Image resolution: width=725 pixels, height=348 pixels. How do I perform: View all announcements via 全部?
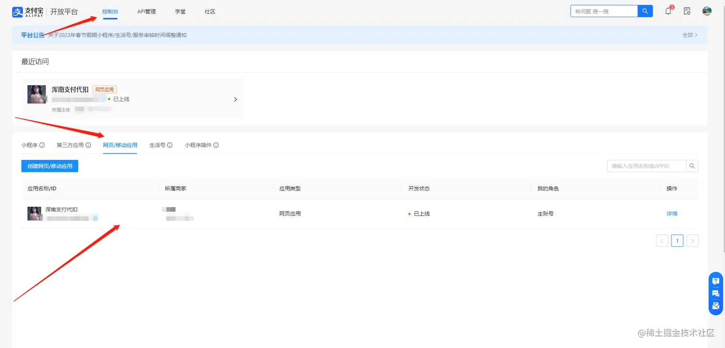click(690, 35)
